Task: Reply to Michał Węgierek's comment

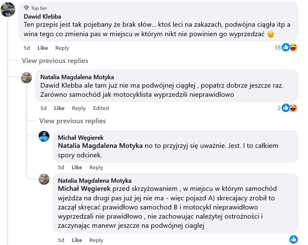Action: (96, 168)
